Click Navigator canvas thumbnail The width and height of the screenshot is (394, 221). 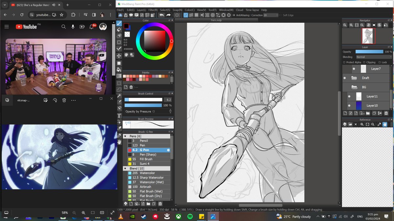[x=368, y=36]
